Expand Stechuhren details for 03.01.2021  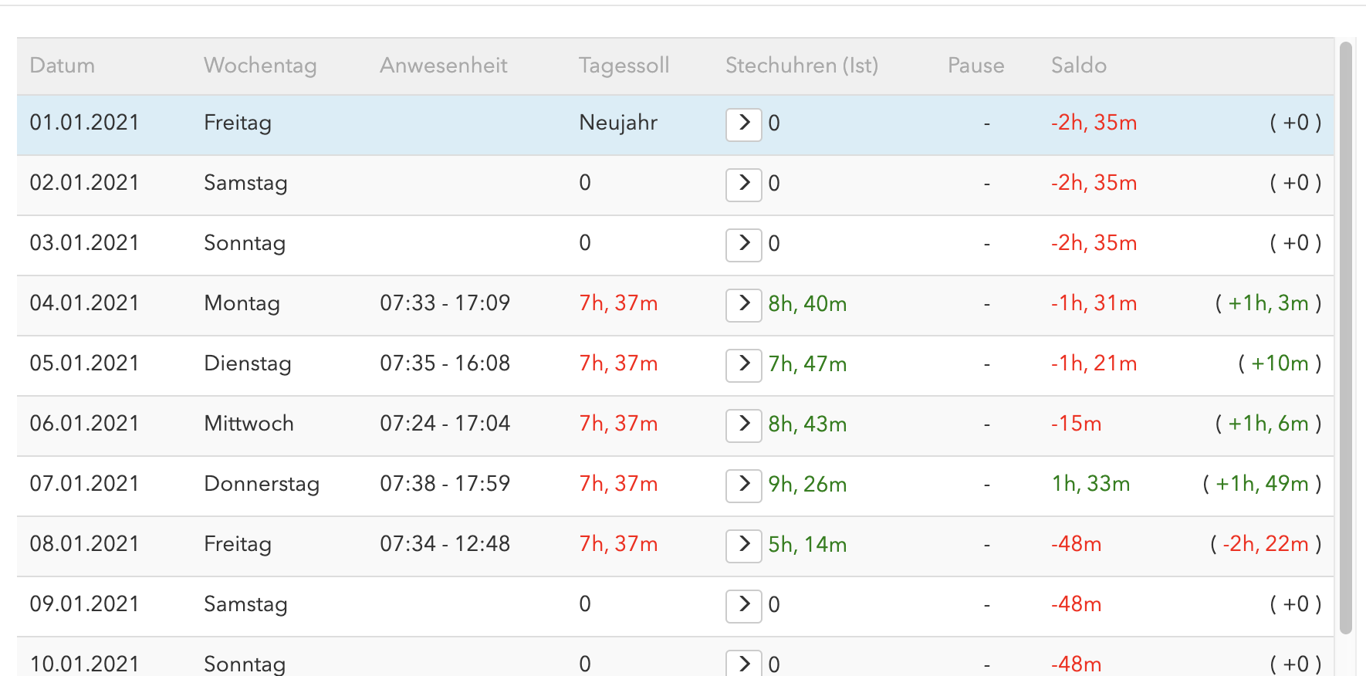[x=744, y=245]
